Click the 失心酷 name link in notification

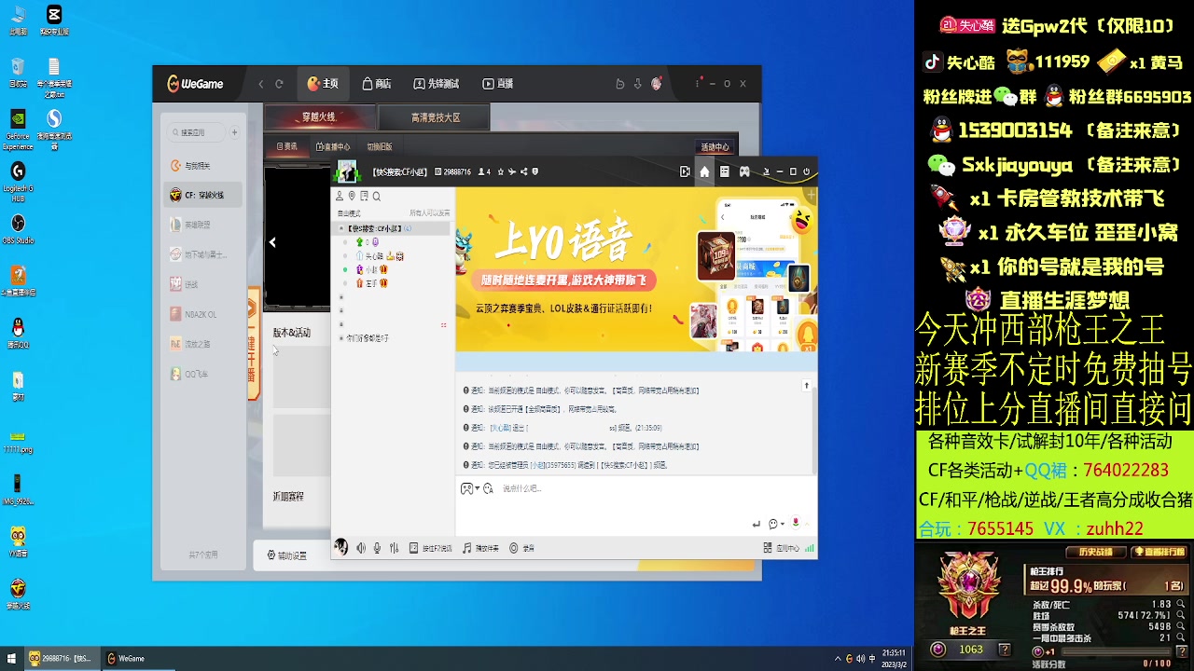(x=500, y=428)
